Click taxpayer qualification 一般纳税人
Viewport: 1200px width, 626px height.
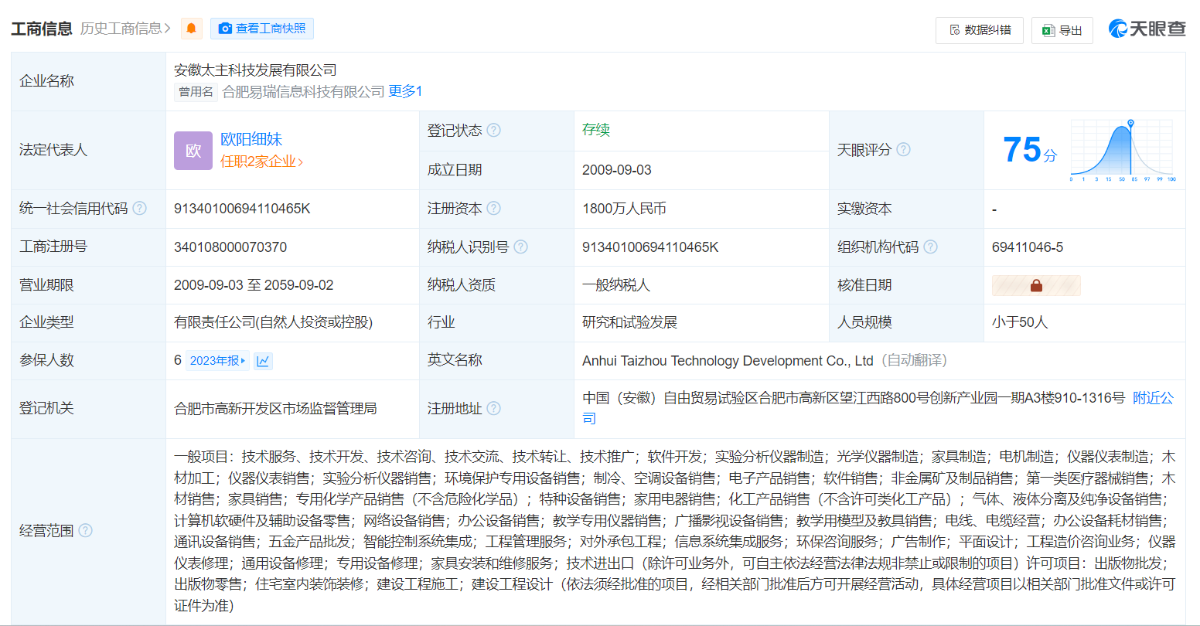point(616,285)
